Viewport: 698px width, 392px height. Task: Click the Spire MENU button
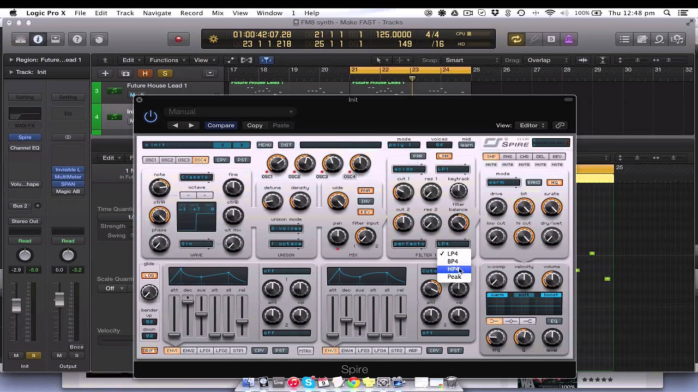pyautogui.click(x=265, y=145)
